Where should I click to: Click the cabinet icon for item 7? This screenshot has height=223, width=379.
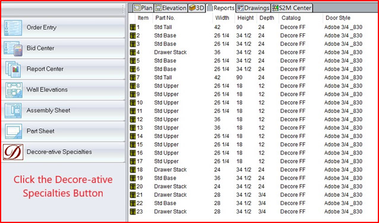point(132,78)
